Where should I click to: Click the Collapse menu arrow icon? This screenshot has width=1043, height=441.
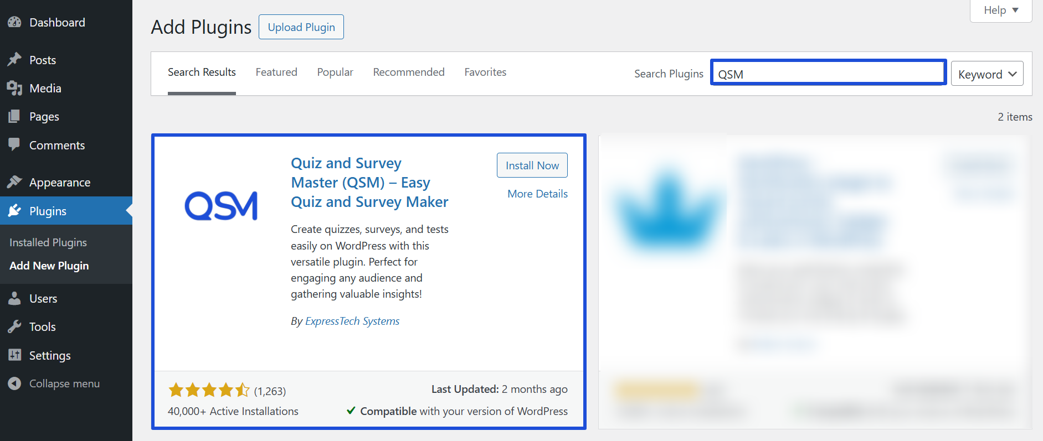pos(14,383)
